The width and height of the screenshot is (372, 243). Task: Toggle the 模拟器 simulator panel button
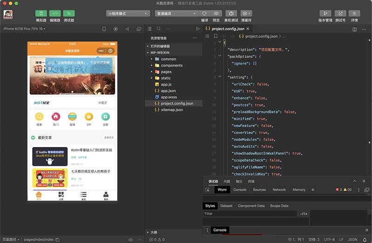tap(41, 13)
